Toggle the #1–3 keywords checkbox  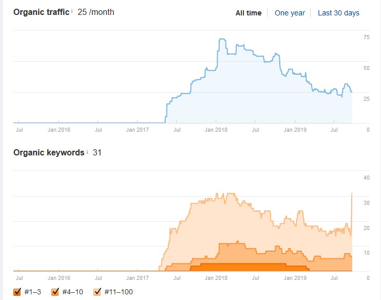pyautogui.click(x=17, y=291)
